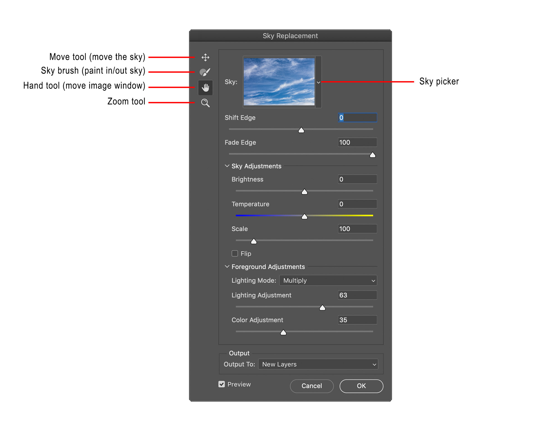Image resolution: width=534 pixels, height=431 pixels.
Task: Click the sky preview thumbnail
Action: pos(279,82)
